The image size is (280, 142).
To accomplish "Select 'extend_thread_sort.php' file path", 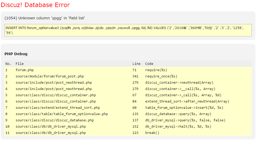I will point(58,107).
